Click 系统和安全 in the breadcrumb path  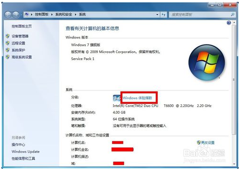point(64,15)
